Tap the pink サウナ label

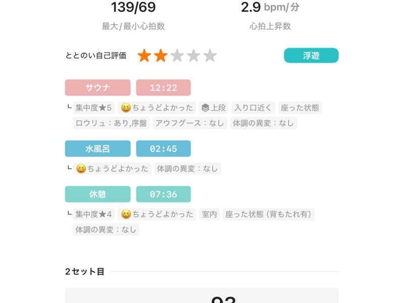click(x=97, y=87)
